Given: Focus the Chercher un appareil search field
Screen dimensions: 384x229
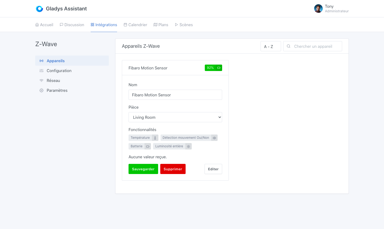Looking at the screenshot, I should [x=313, y=46].
